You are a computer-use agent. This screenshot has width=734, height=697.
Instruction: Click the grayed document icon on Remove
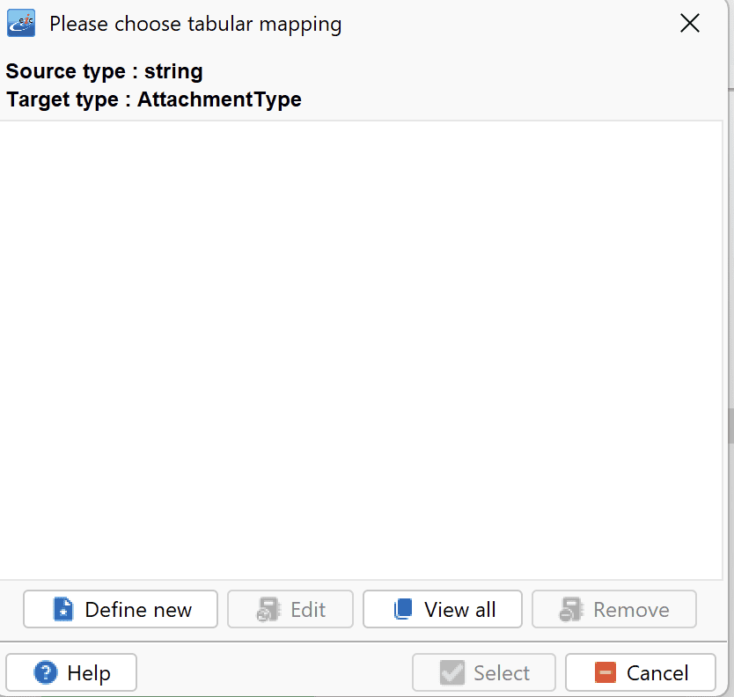tap(571, 610)
